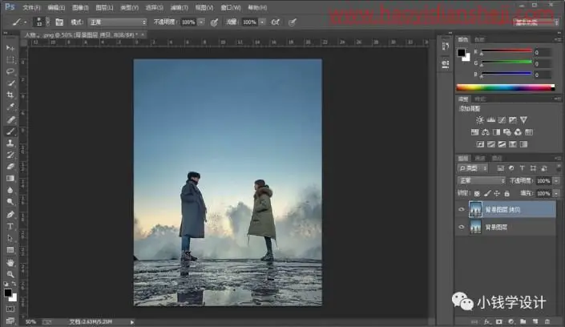Open the 图像(I) menu
This screenshot has height=327, width=565.
pyautogui.click(x=80, y=7)
